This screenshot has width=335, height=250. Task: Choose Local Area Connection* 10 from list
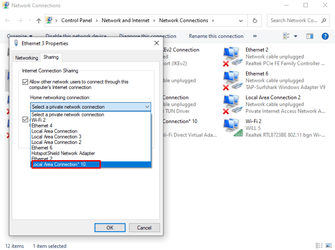pyautogui.click(x=65, y=164)
